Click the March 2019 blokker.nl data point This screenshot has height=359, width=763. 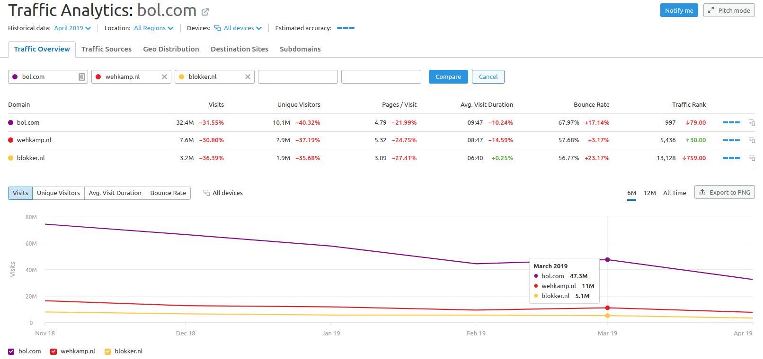point(607,316)
